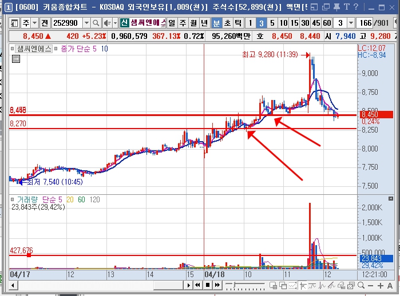Click the scrollbar right arrow play button

(188, 285)
